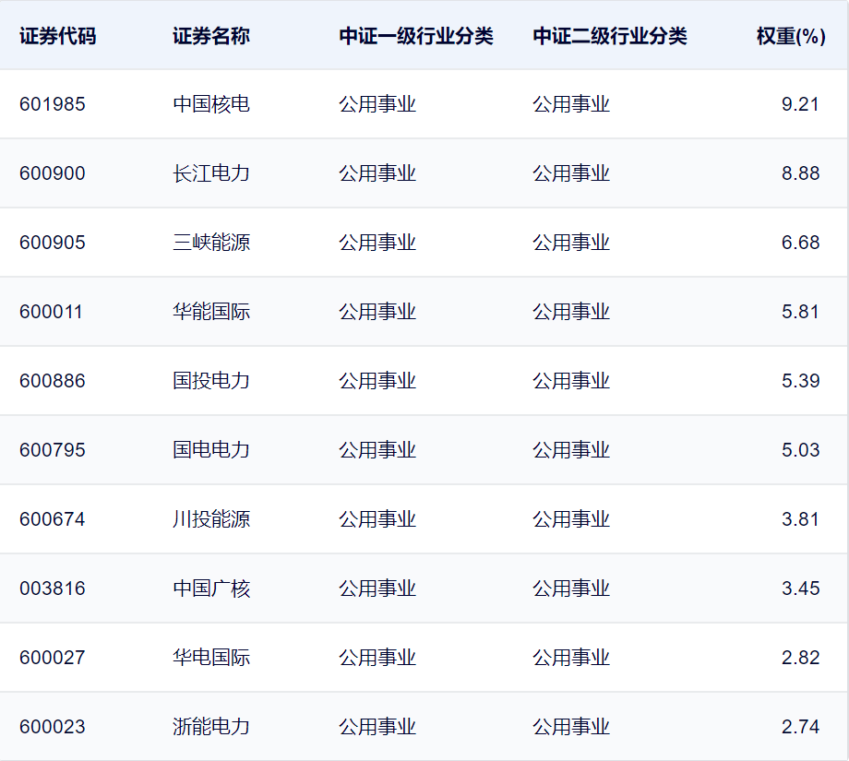Image resolution: width=849 pixels, height=761 pixels.
Task: Click 国电电力 row's second-level 公用事业 cell
Action: (571, 450)
